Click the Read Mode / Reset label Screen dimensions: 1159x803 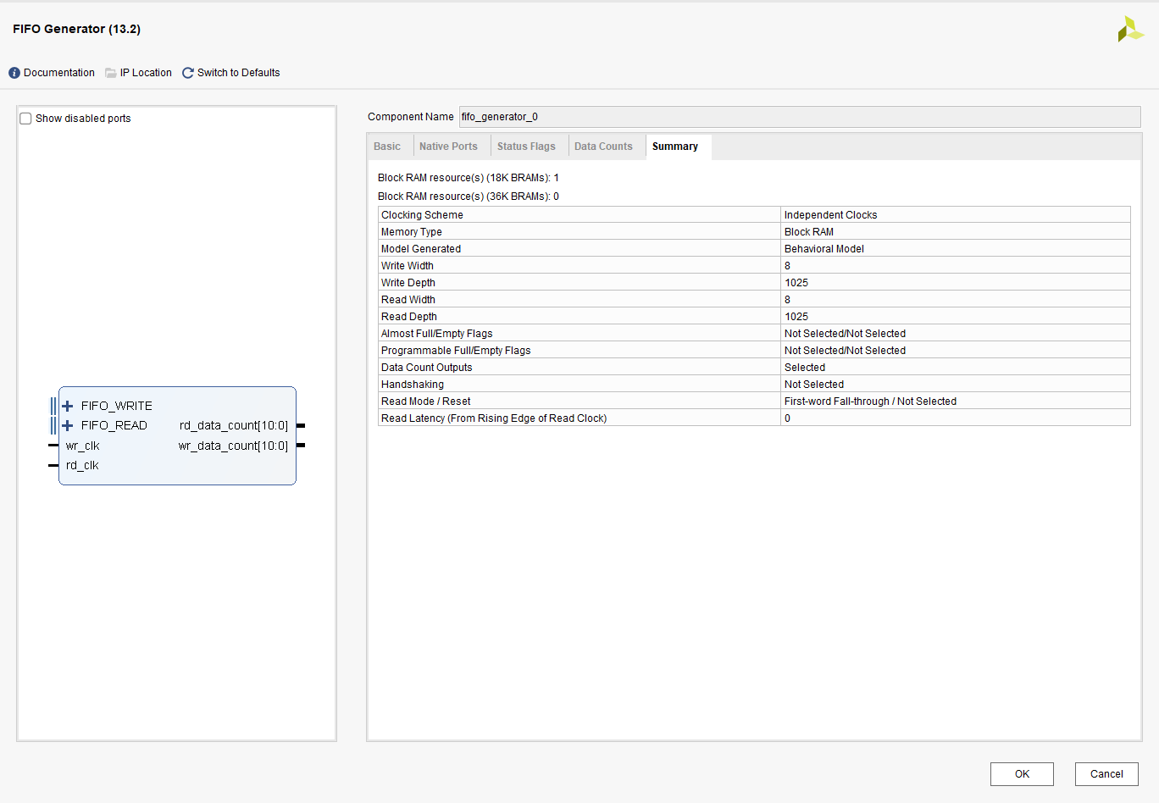[x=426, y=401]
